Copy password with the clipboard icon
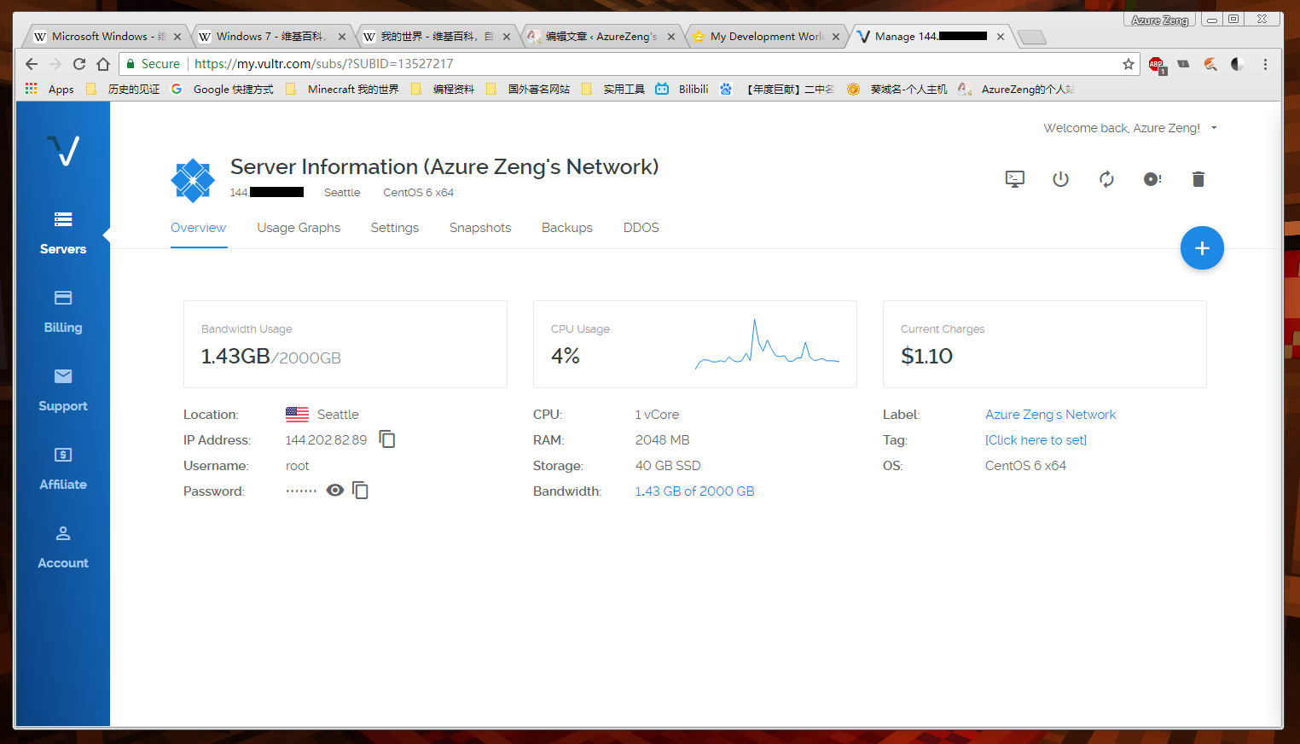The width and height of the screenshot is (1300, 744). point(361,491)
